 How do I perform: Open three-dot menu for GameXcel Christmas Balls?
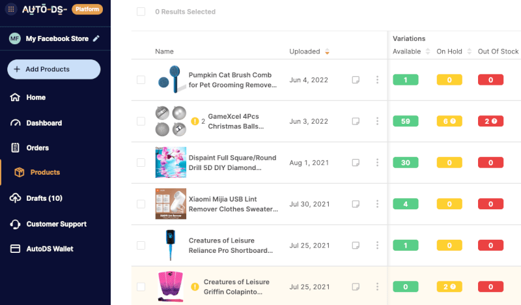pos(377,121)
